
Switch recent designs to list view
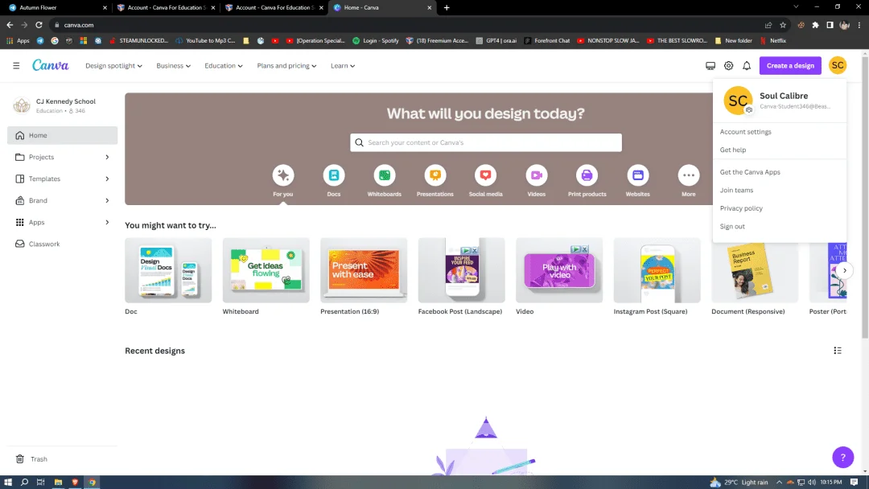tap(838, 351)
